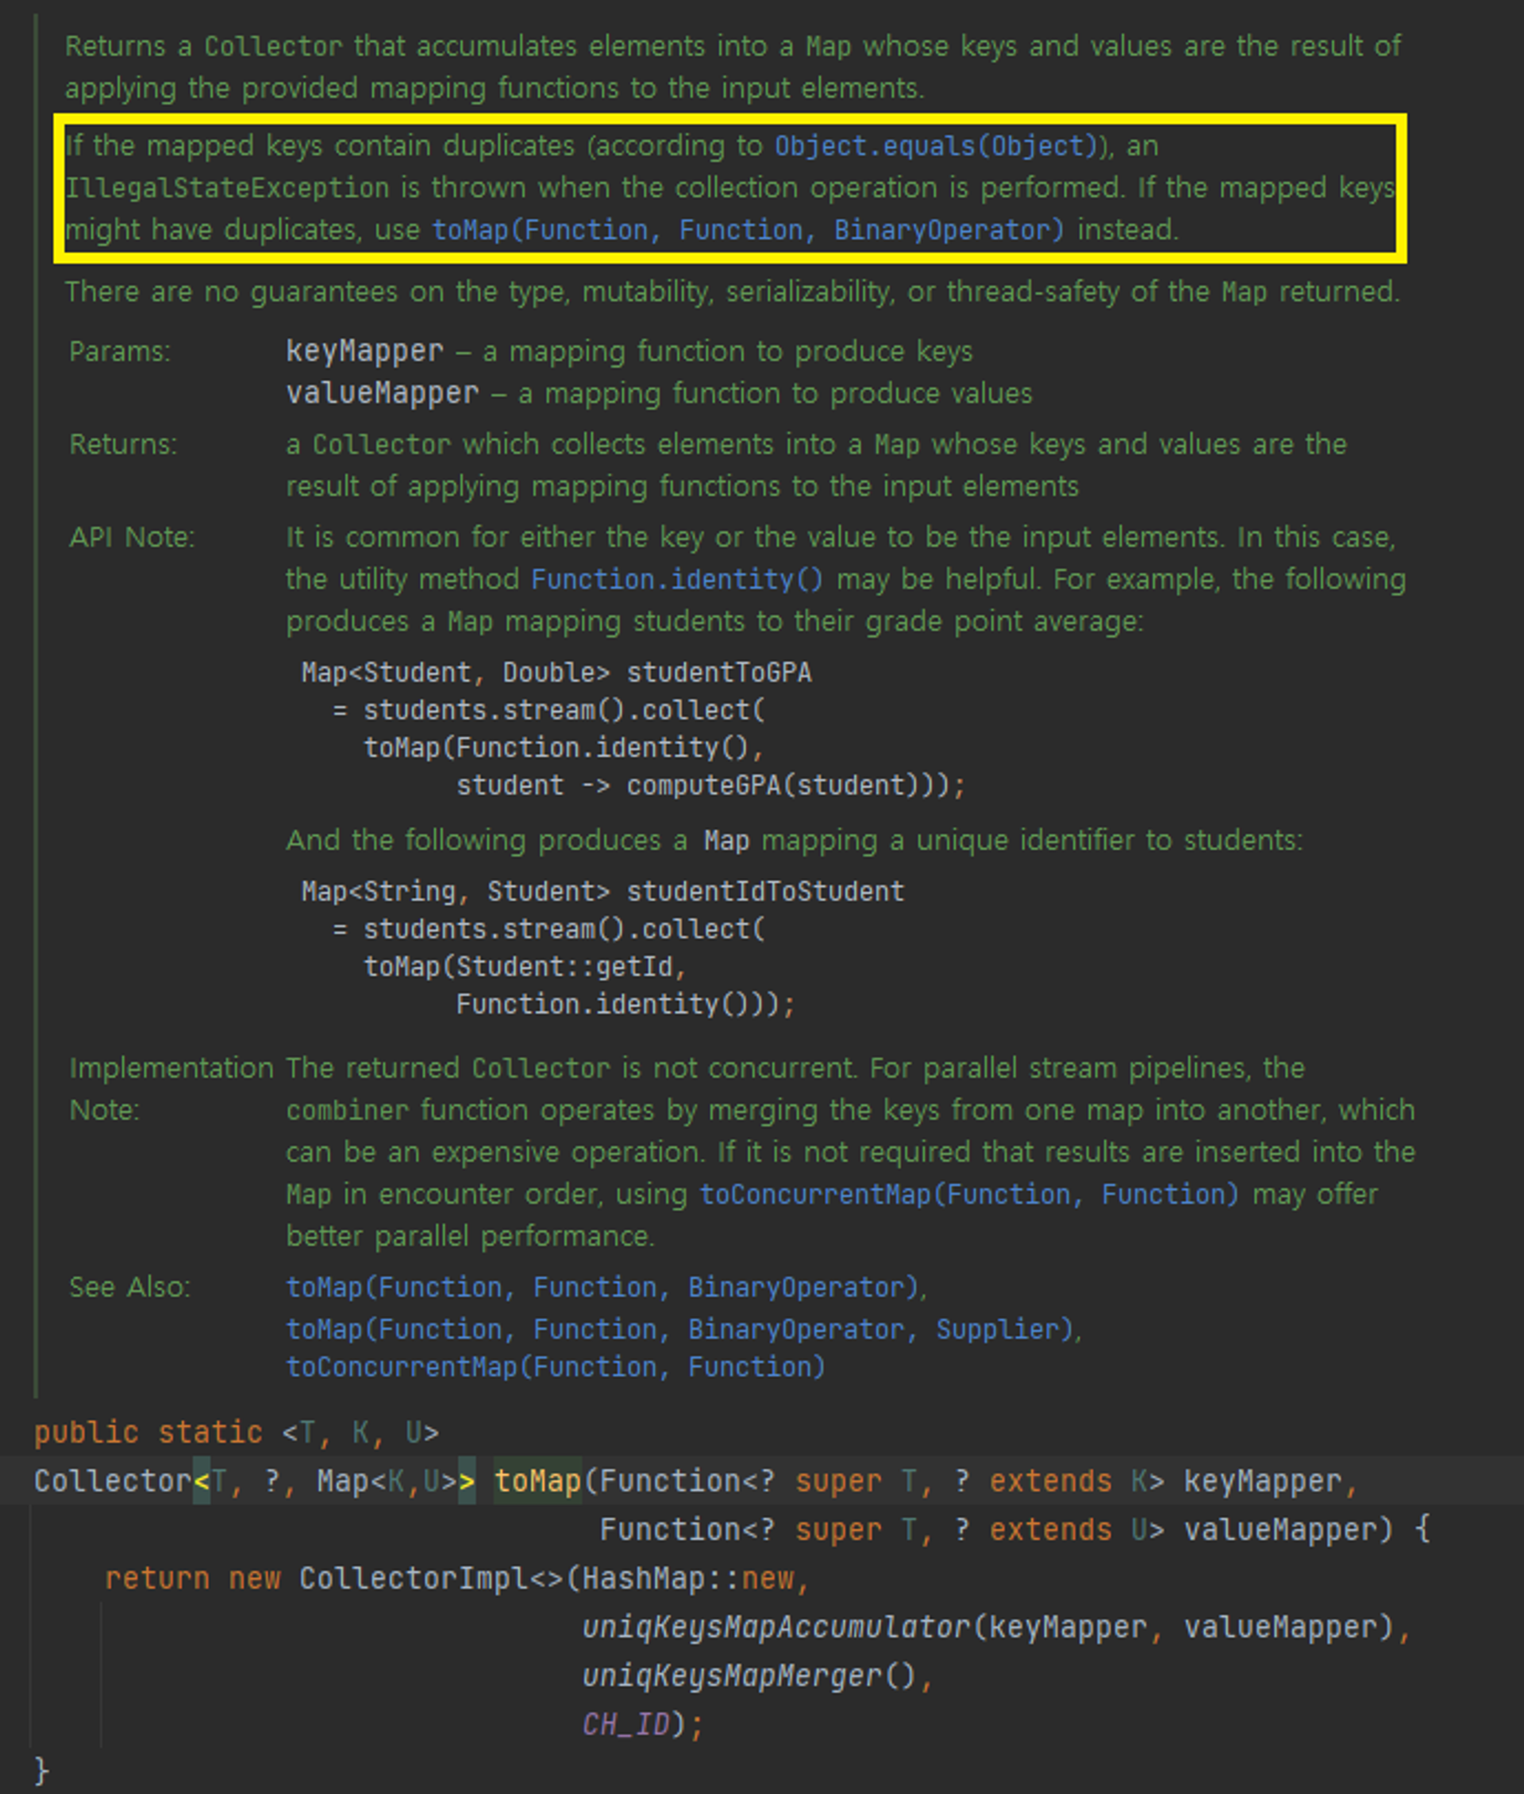This screenshot has width=1524, height=1794.
Task: Click HashMap::new method reference
Action: [x=687, y=1579]
